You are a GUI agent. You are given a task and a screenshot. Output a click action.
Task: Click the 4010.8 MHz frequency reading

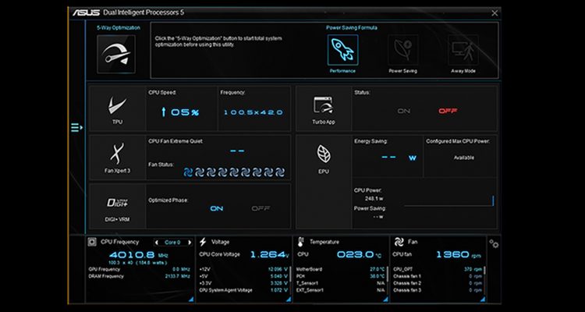(139, 255)
